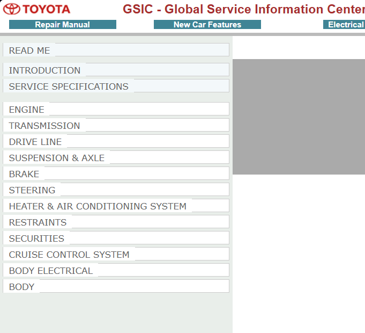Expand the DRIVE LINE section
The image size is (365, 333).
point(116,141)
